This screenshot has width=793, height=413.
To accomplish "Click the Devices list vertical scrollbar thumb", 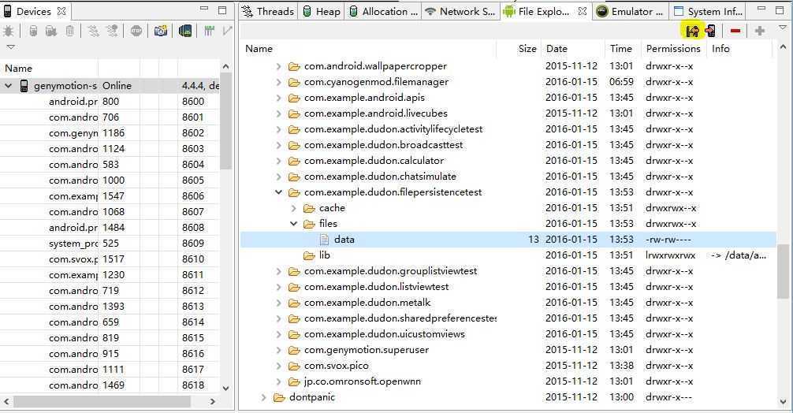I will tap(225, 121).
